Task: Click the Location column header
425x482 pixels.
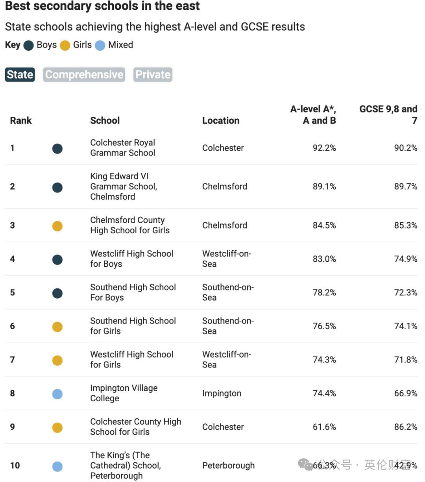Action: 221,120
